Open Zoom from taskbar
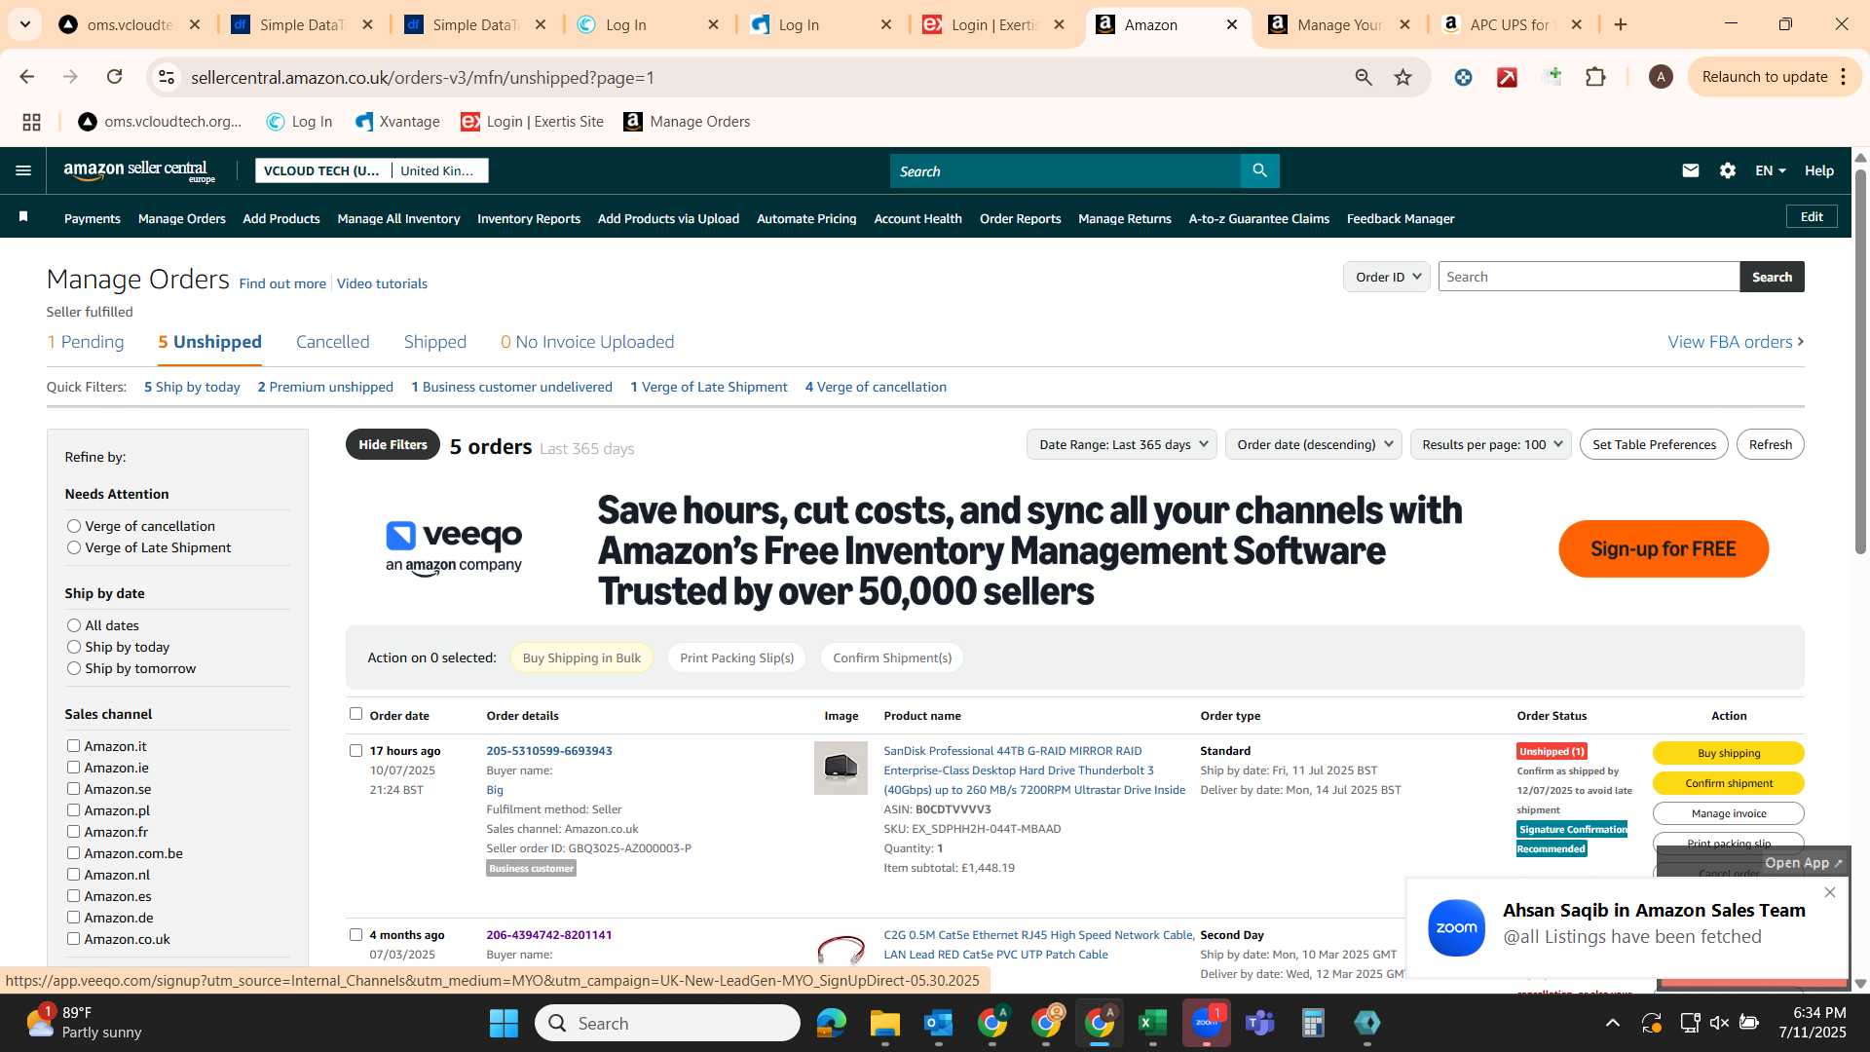This screenshot has height=1052, width=1870. click(x=1207, y=1023)
